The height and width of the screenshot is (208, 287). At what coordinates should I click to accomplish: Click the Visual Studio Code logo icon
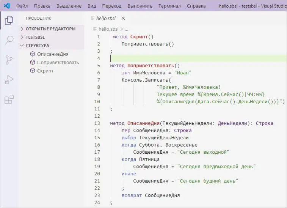pos(7,6)
